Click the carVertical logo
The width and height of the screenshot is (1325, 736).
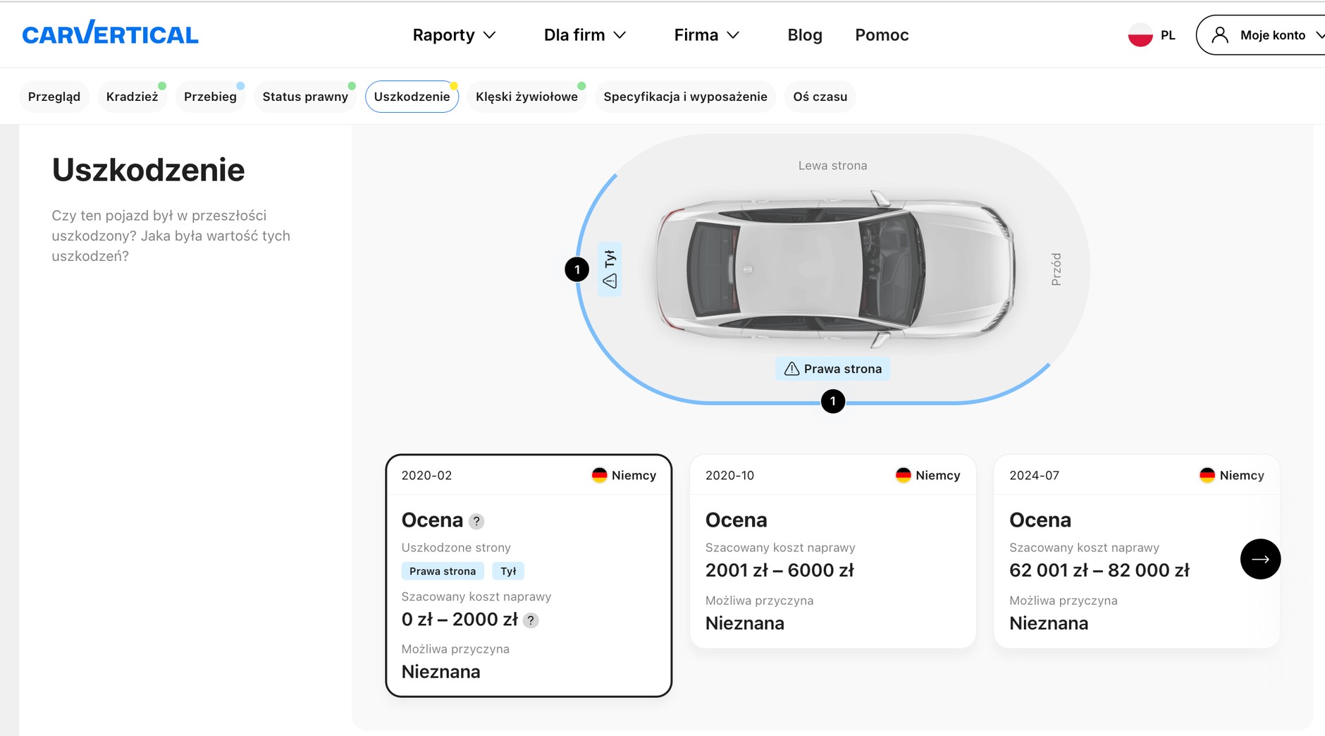(x=110, y=34)
